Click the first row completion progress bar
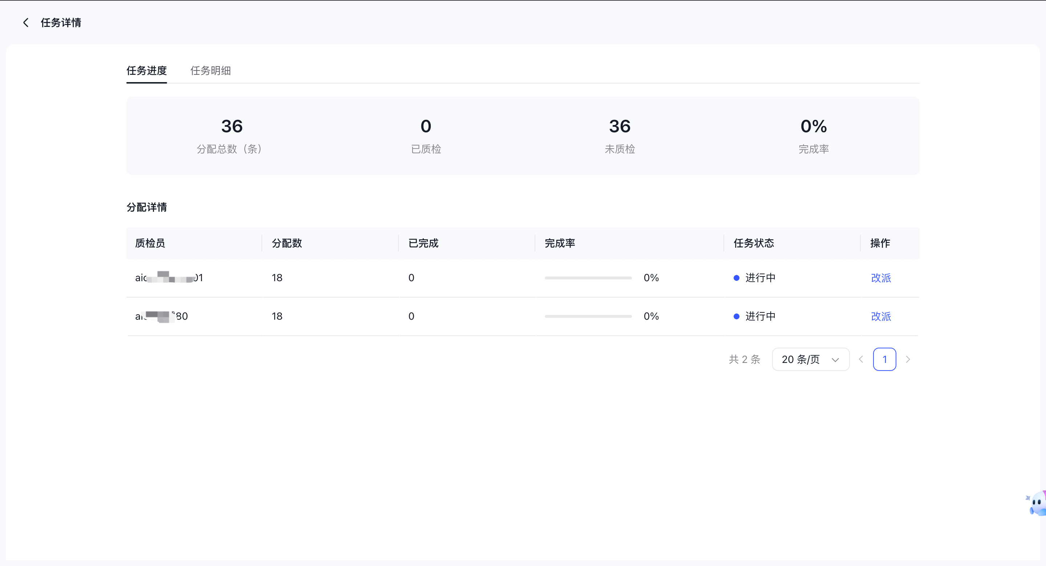The height and width of the screenshot is (566, 1046). (588, 278)
